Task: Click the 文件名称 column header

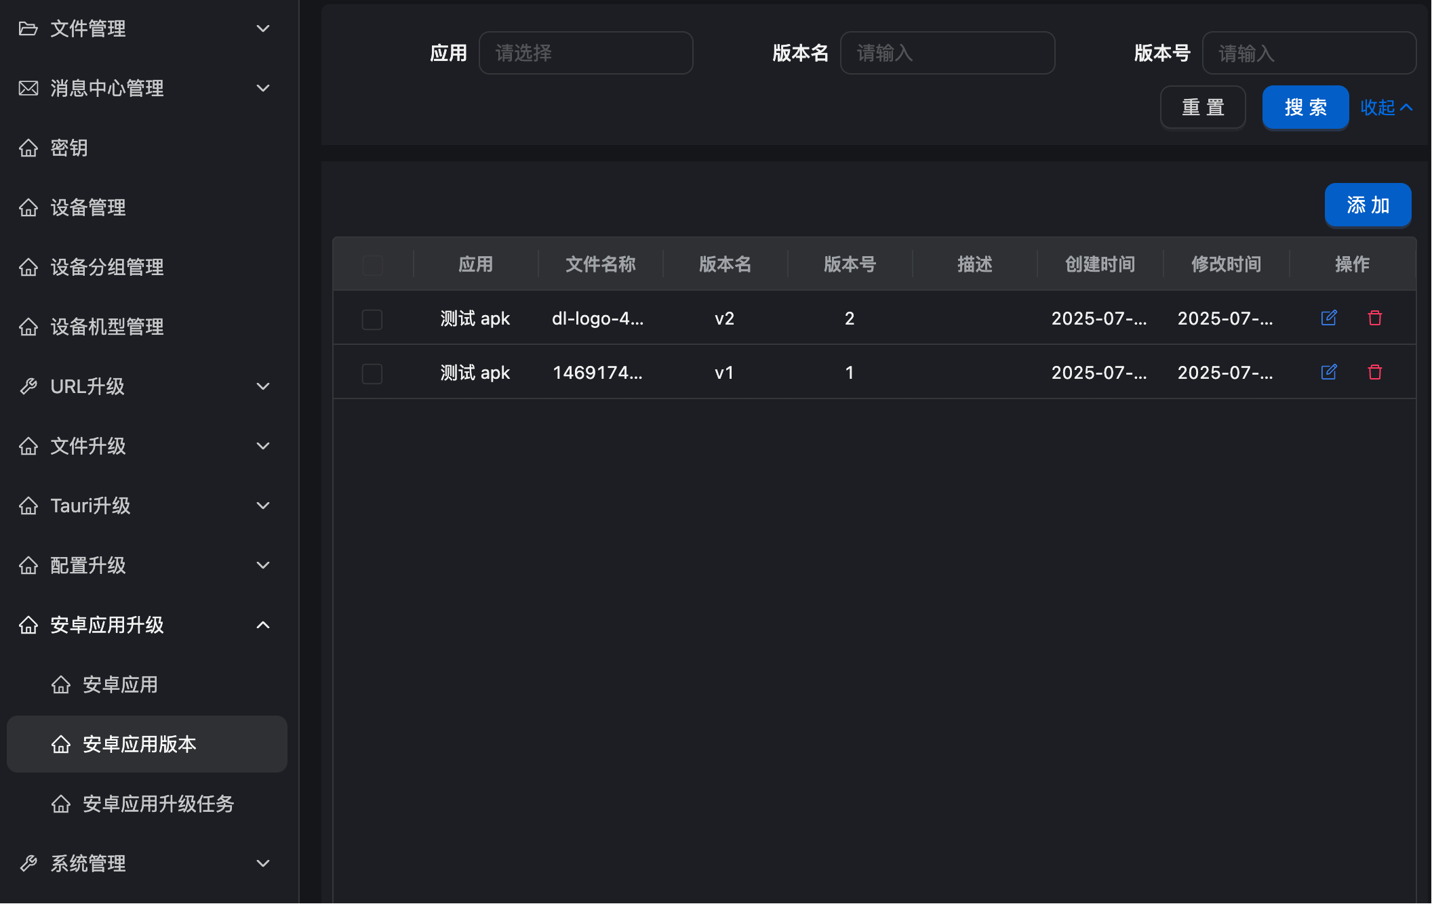Action: point(601,264)
